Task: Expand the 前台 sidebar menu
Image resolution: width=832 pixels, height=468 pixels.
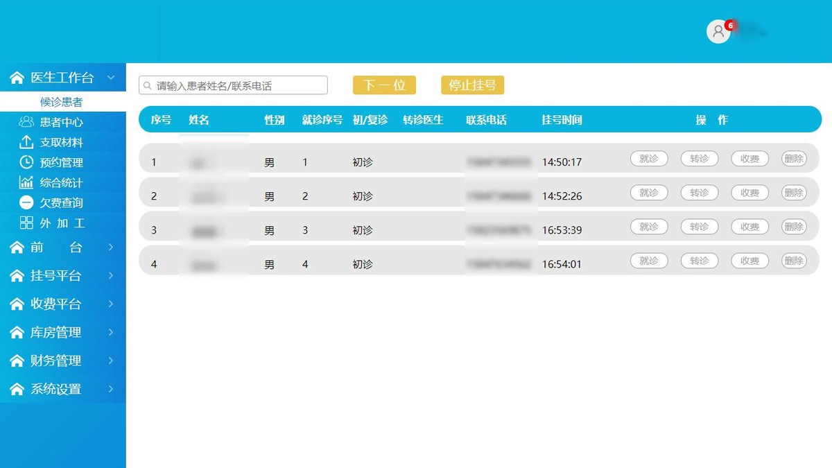Action: [111, 248]
